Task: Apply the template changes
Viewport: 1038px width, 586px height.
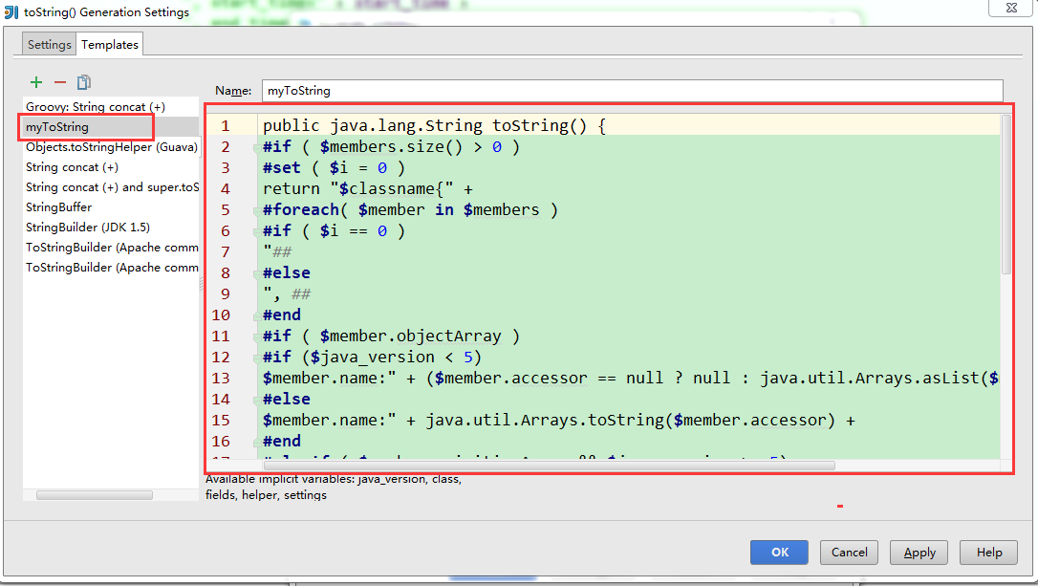Action: [919, 553]
